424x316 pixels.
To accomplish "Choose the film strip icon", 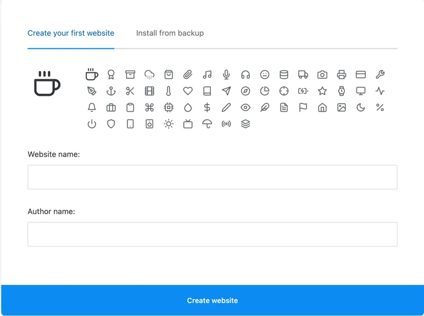I will pyautogui.click(x=149, y=91).
